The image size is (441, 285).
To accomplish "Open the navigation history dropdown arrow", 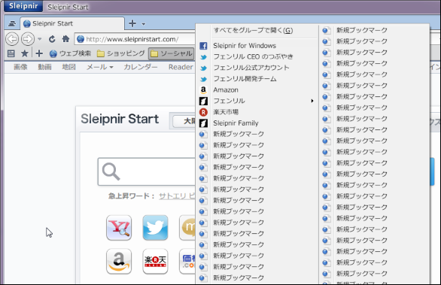I will point(40,39).
